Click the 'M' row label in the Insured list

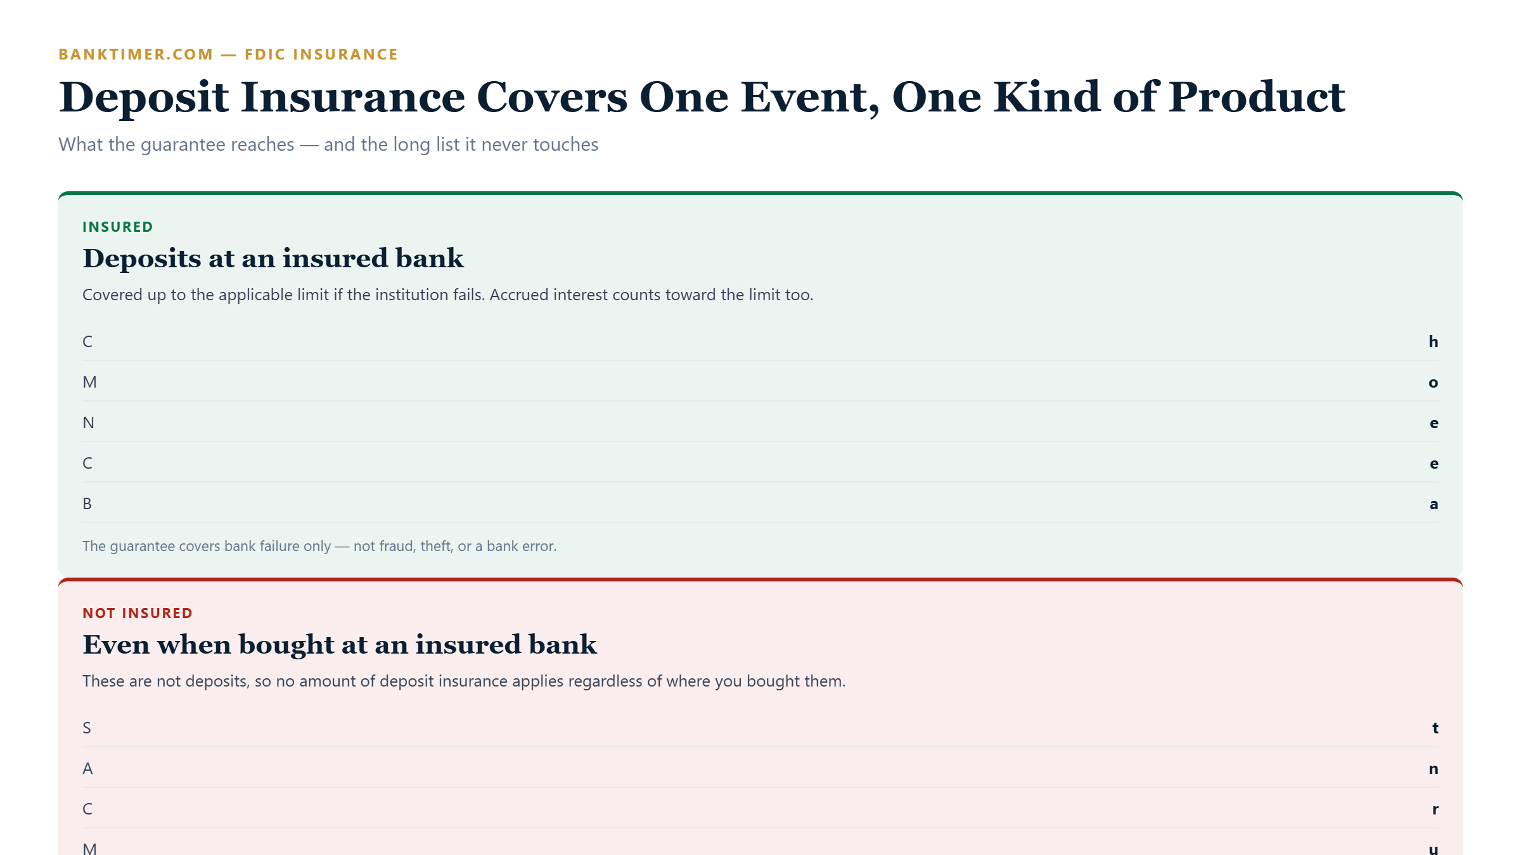click(89, 382)
